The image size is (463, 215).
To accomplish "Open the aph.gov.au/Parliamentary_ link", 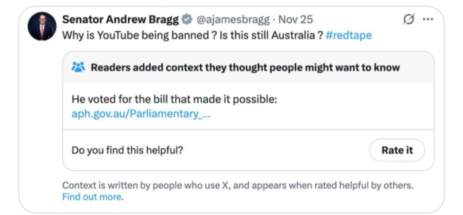I will [141, 114].
